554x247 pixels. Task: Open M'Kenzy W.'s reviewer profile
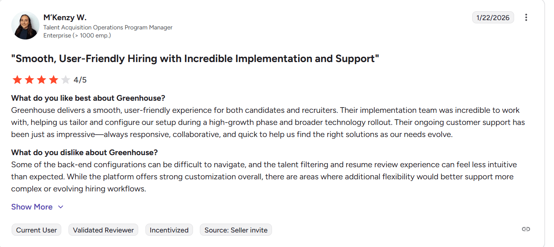[65, 17]
